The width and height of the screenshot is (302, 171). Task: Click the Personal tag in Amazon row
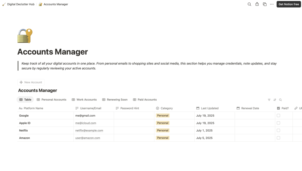163,138
